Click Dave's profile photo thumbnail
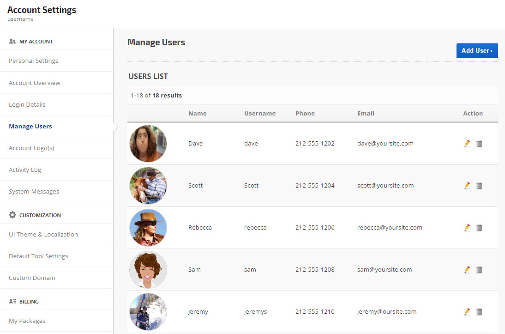Viewport: 505px width, 334px height. click(148, 144)
